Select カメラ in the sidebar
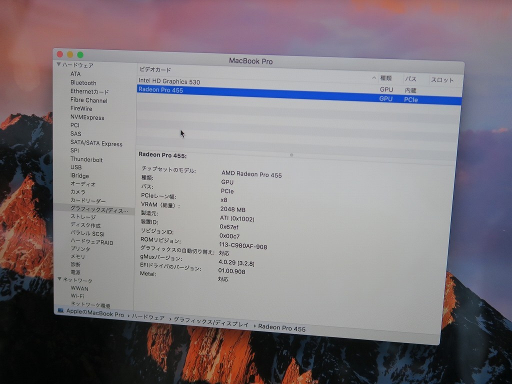 point(78,192)
